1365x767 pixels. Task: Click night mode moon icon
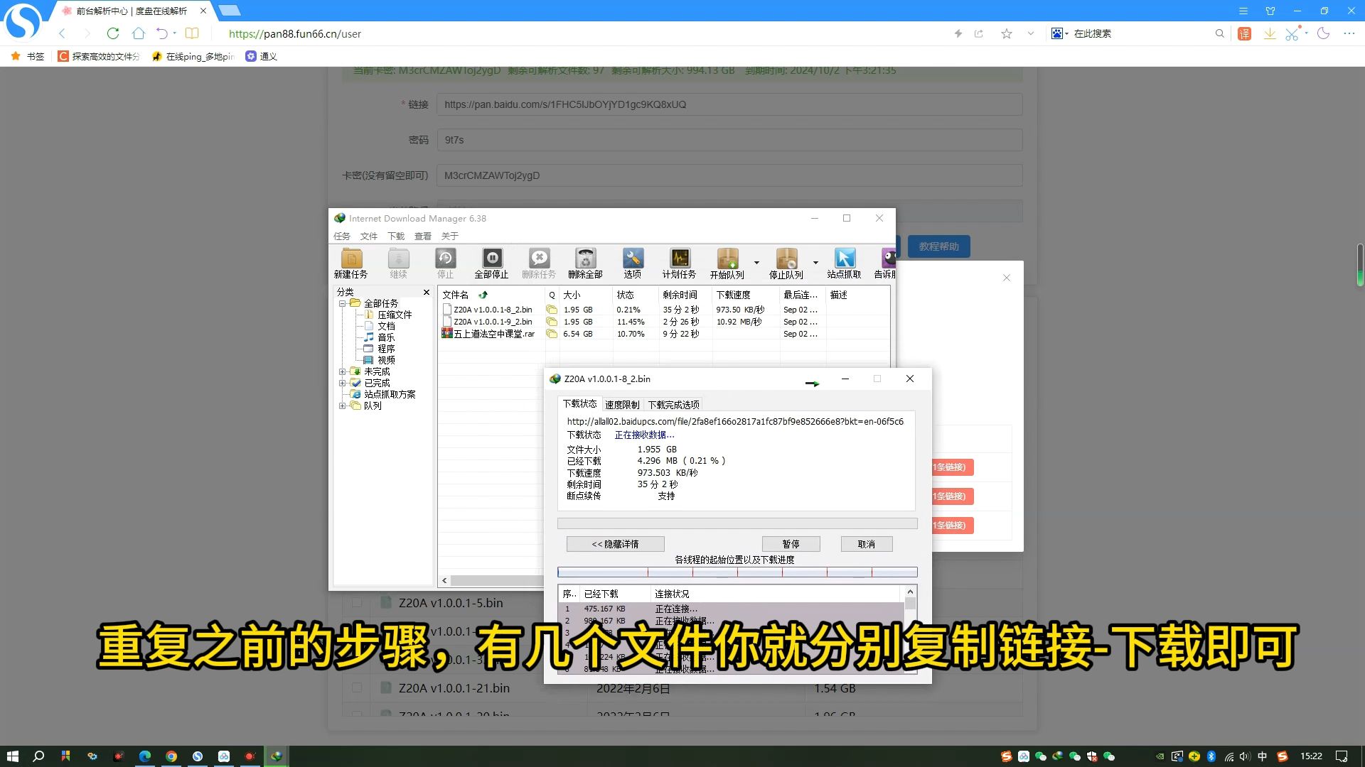[1323, 33]
